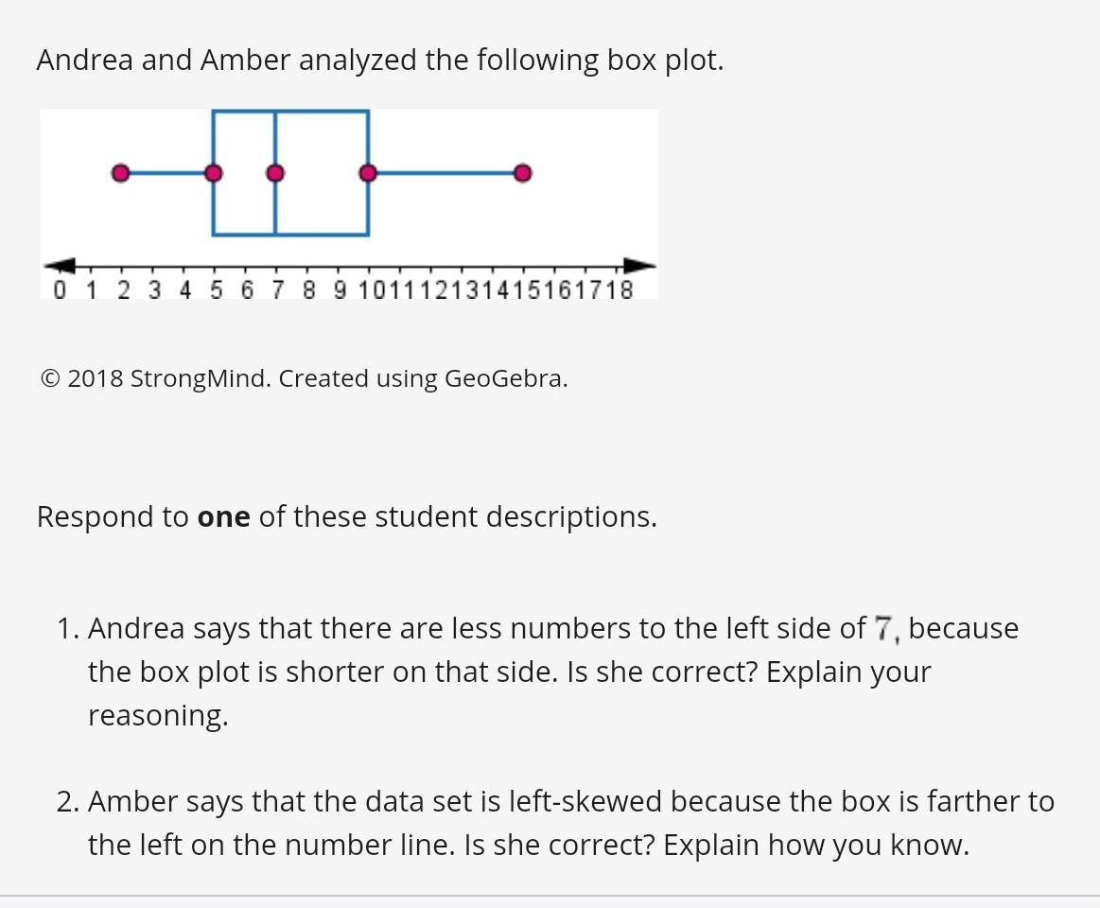Image resolution: width=1100 pixels, height=908 pixels.
Task: Click the third quartile dot at 9
Action: click(x=368, y=173)
